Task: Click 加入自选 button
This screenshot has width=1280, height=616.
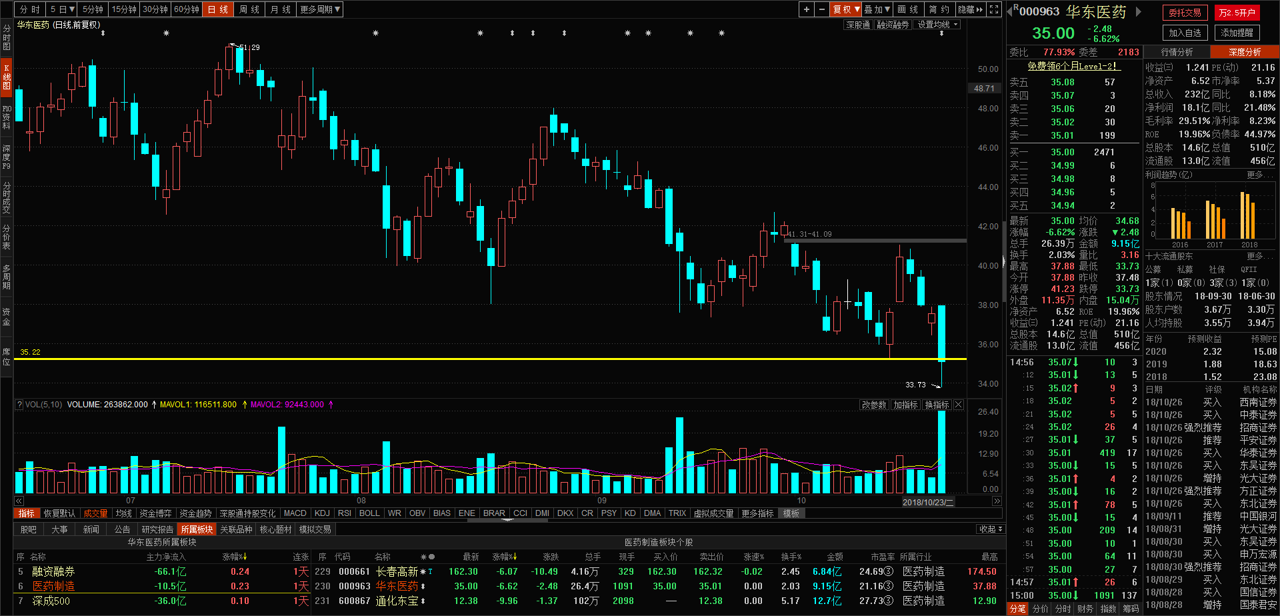Action: point(1185,33)
